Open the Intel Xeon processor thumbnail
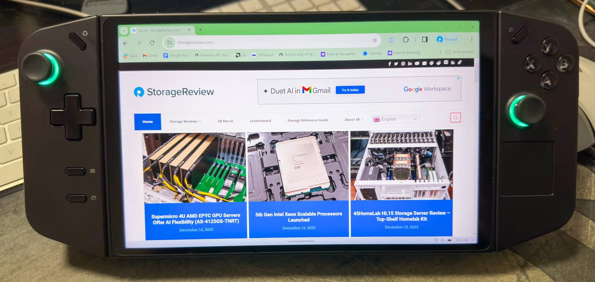This screenshot has width=595, height=282. pos(298,166)
